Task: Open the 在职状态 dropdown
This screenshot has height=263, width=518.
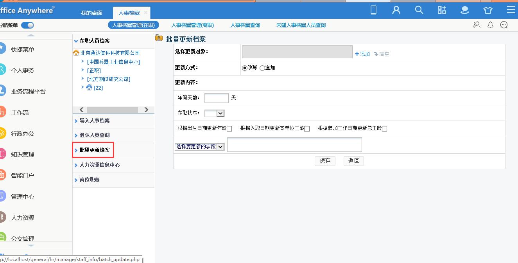Action: click(x=215, y=113)
